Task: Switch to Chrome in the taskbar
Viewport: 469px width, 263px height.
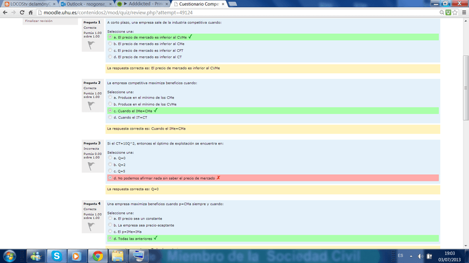Action: [x=97, y=256]
